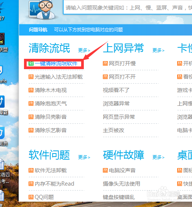
Task: Click the doctor mascot icon
Action: (42, 10)
